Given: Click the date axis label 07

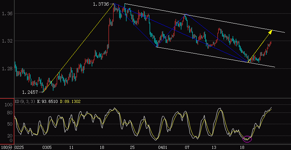Looking at the screenshot, I should coord(187,147).
